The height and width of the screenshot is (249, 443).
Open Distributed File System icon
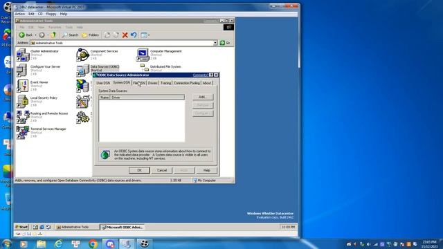(x=145, y=68)
